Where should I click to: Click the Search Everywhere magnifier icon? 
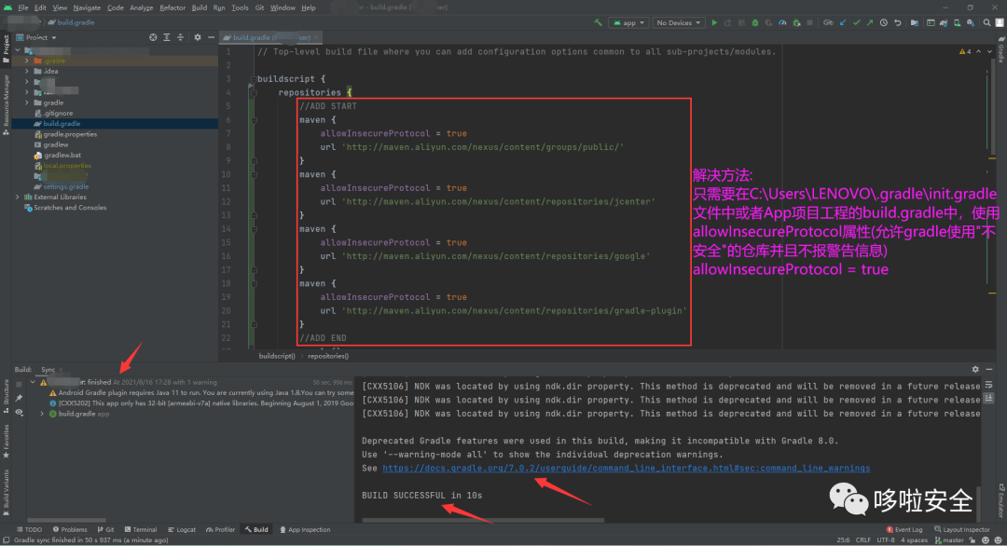tap(987, 22)
